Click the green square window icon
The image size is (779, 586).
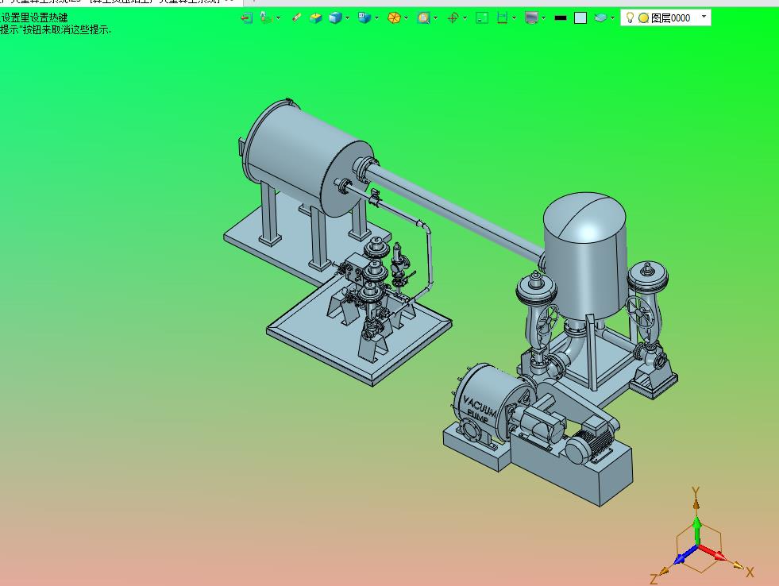[x=481, y=18]
